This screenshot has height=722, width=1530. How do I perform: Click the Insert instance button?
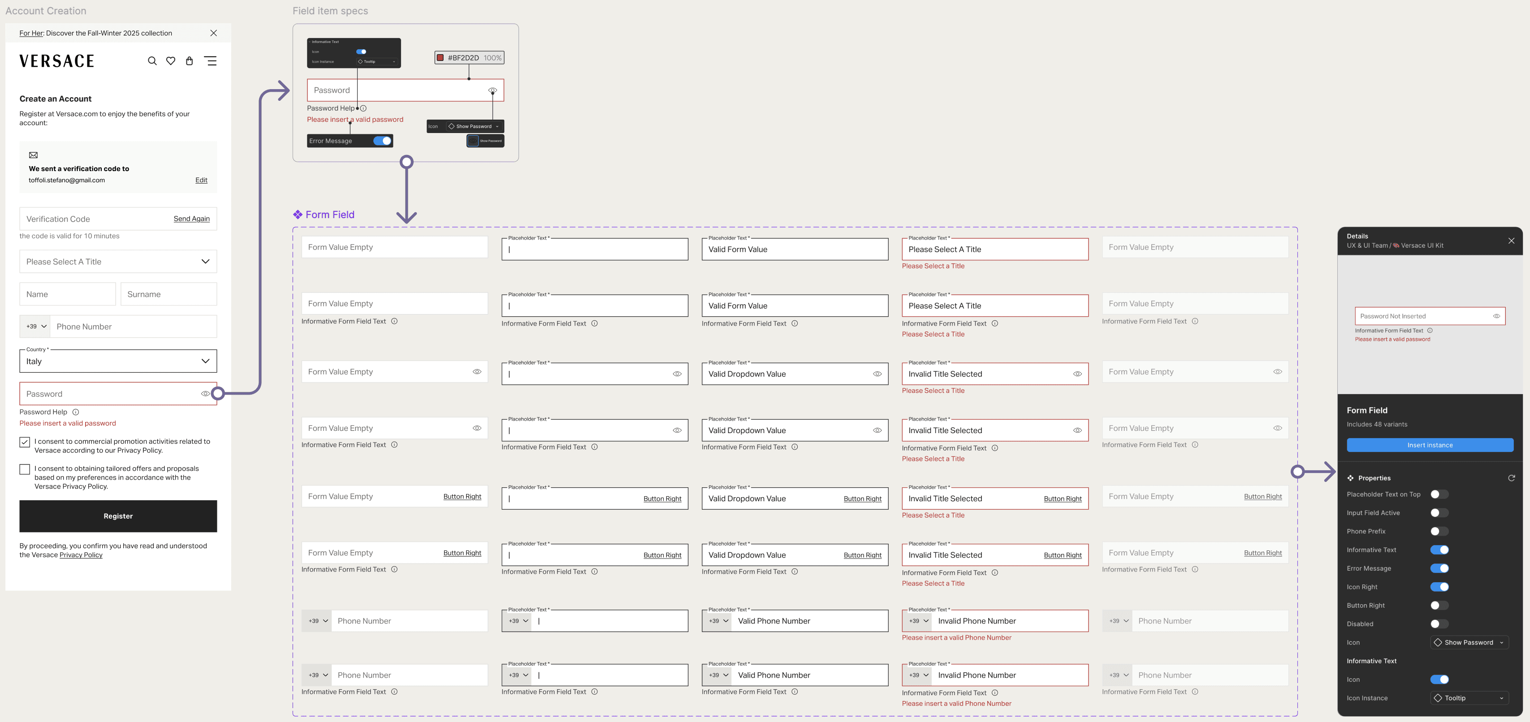(1430, 445)
